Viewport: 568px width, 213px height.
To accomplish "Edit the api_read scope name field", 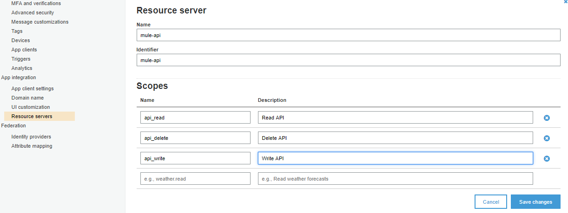I will pyautogui.click(x=195, y=118).
